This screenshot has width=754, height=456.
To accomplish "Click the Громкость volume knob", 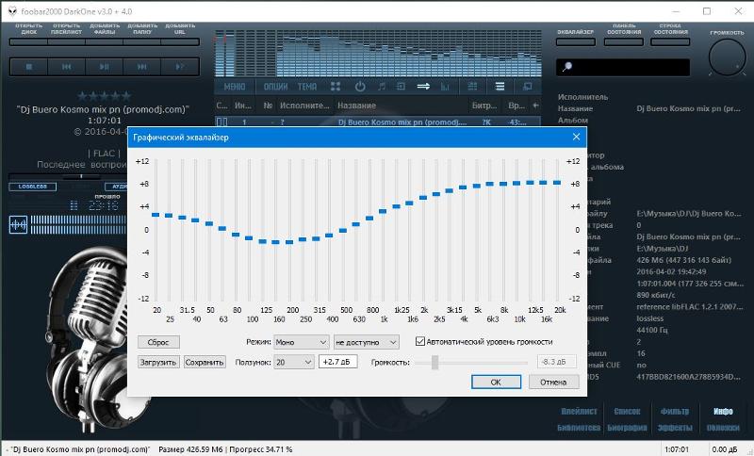I will point(727,57).
